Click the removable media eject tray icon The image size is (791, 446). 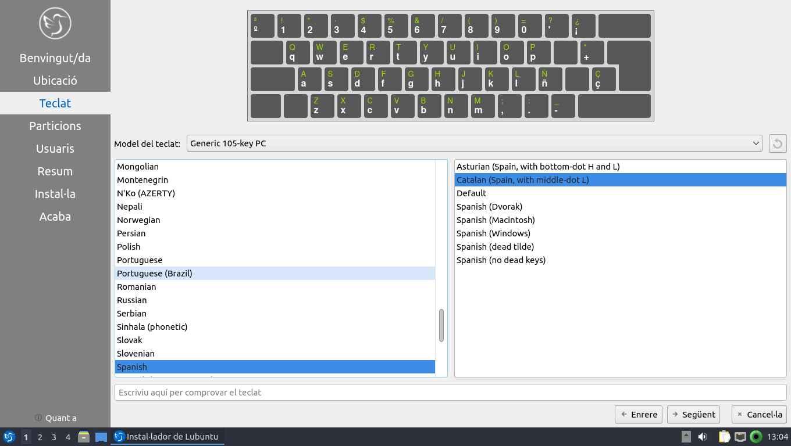686,437
